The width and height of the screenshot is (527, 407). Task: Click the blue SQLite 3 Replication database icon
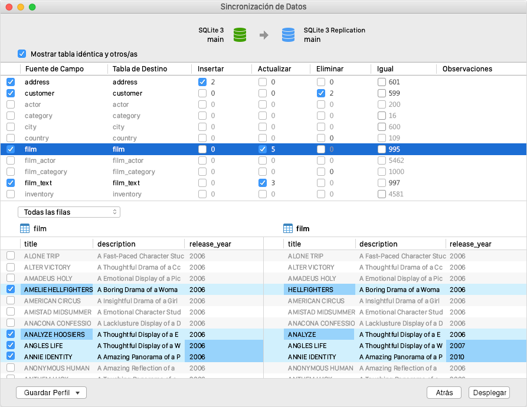(x=288, y=34)
